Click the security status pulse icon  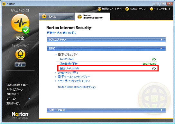pos(20,23)
